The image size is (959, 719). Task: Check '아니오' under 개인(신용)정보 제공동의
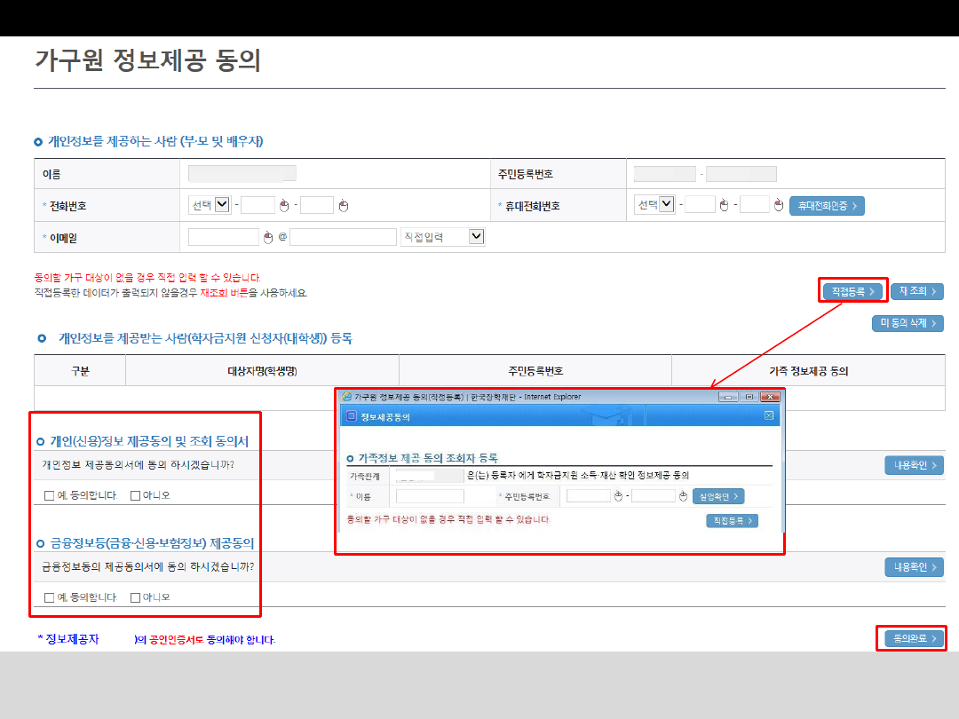point(136,495)
